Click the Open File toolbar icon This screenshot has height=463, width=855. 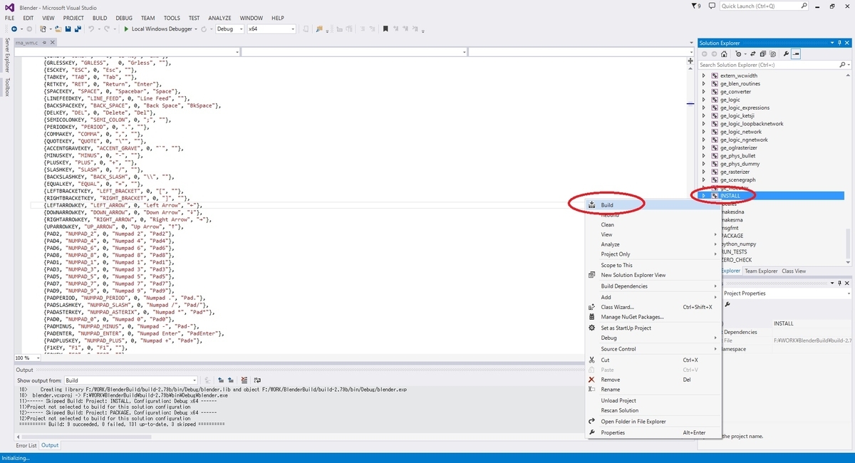59,29
